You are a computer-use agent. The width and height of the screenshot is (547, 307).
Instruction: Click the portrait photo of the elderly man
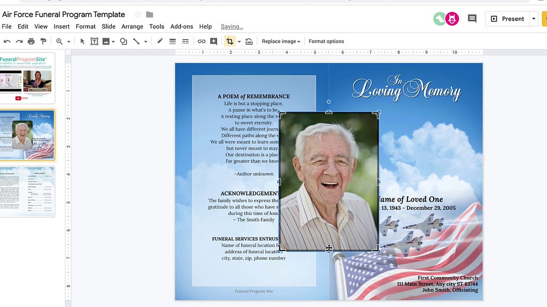click(x=329, y=181)
